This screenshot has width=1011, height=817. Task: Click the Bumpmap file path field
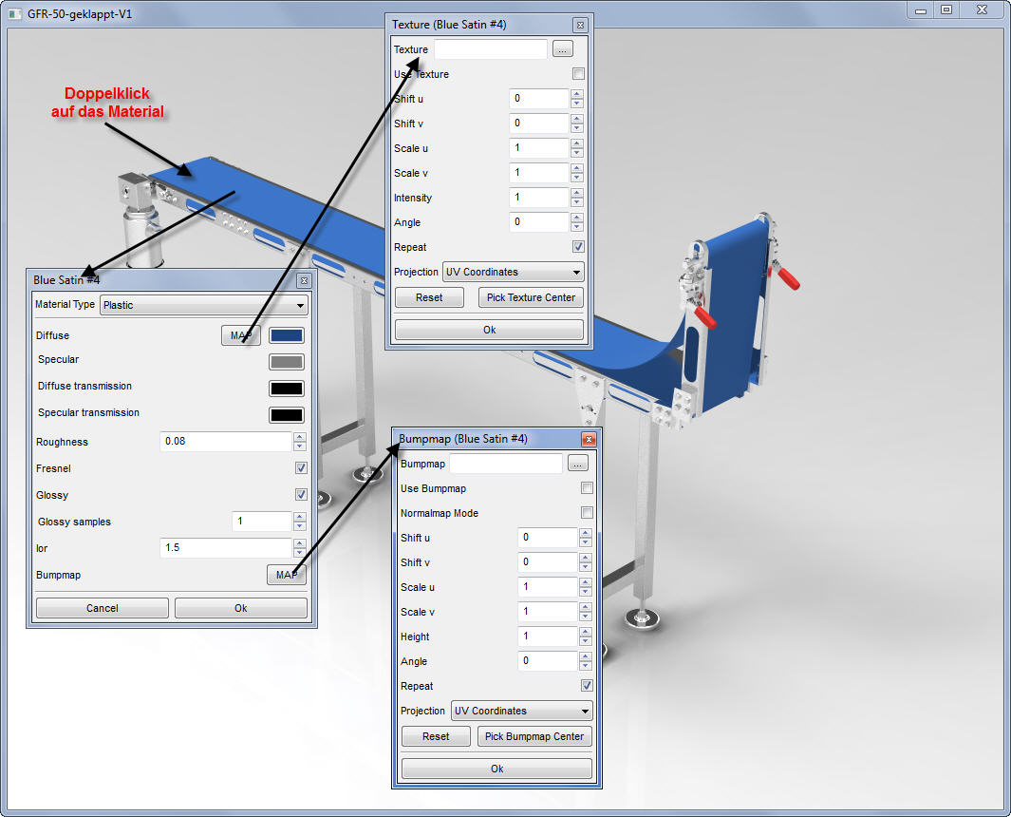(x=505, y=464)
